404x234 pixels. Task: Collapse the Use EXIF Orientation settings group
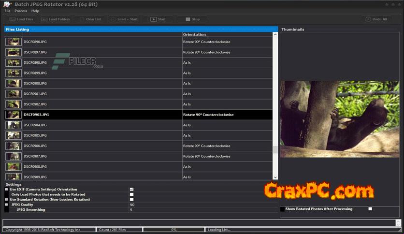pos(6,190)
